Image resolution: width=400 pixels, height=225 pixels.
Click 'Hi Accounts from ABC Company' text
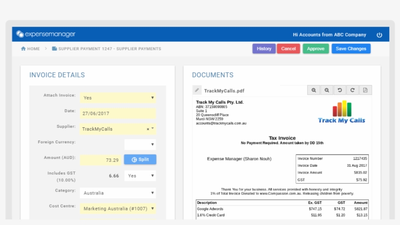[x=329, y=35]
